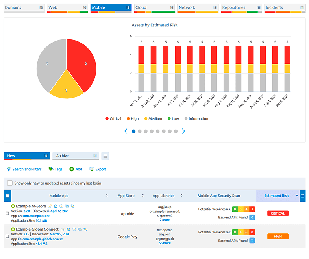
Task: Export the mobile assets list
Action: [x=98, y=169]
